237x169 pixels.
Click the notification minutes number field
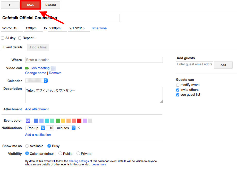tap(50, 128)
